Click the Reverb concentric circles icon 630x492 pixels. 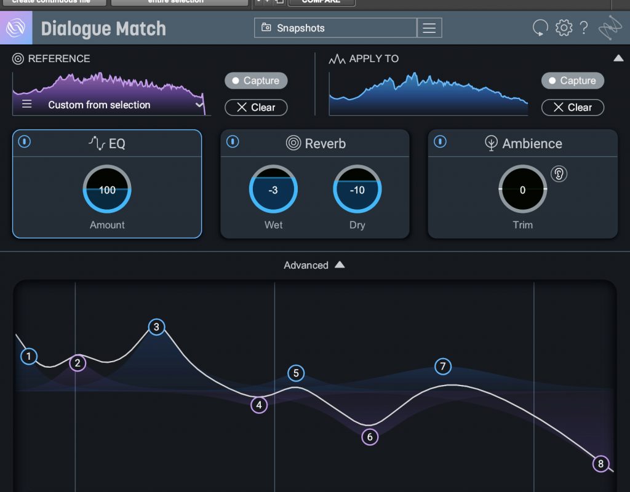pyautogui.click(x=293, y=143)
